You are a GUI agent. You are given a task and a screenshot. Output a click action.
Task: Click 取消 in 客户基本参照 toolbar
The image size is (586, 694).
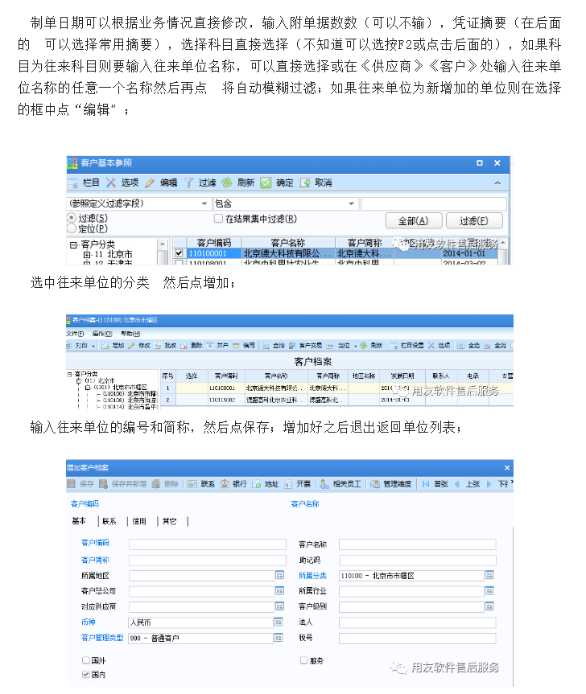(316, 183)
